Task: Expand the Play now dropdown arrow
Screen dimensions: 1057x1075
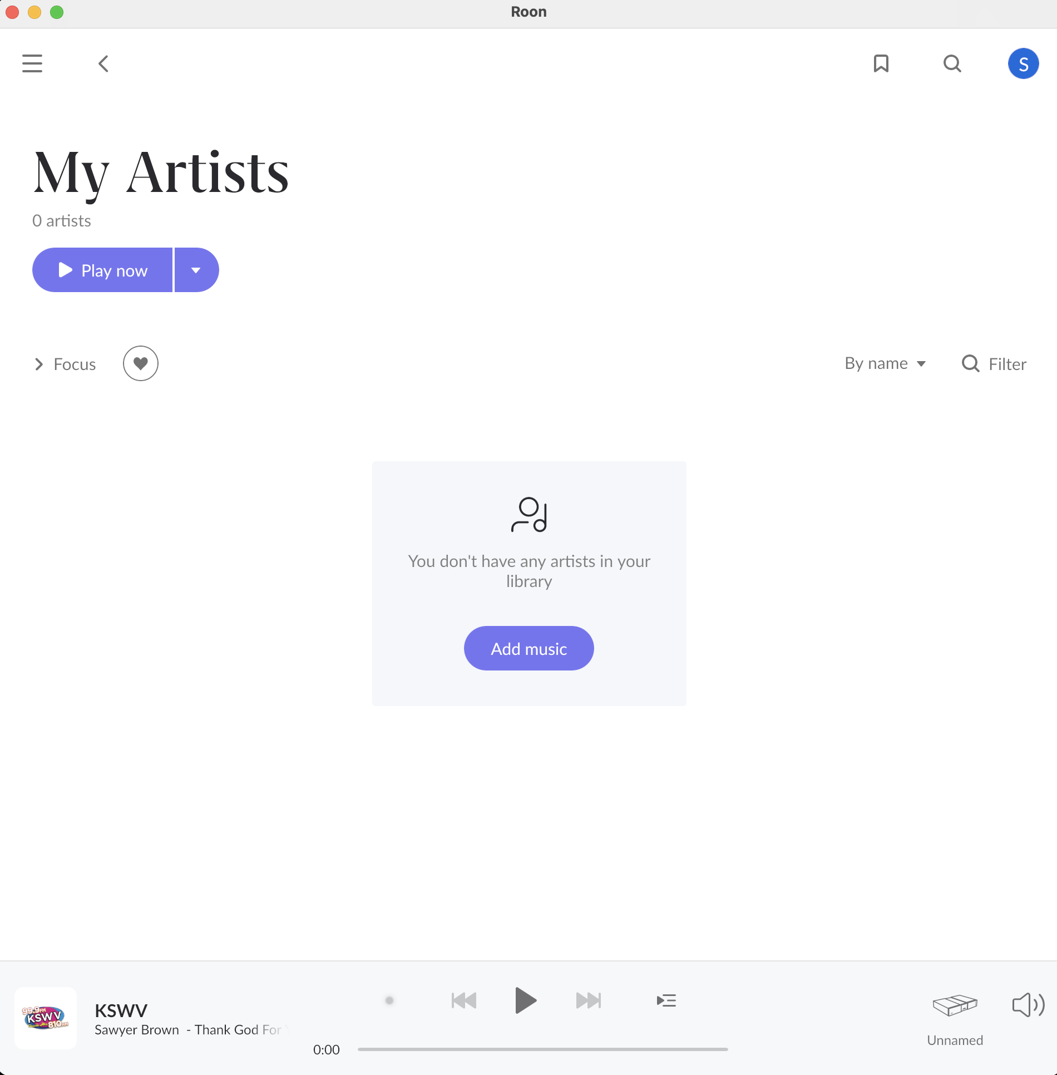Action: pyautogui.click(x=196, y=270)
